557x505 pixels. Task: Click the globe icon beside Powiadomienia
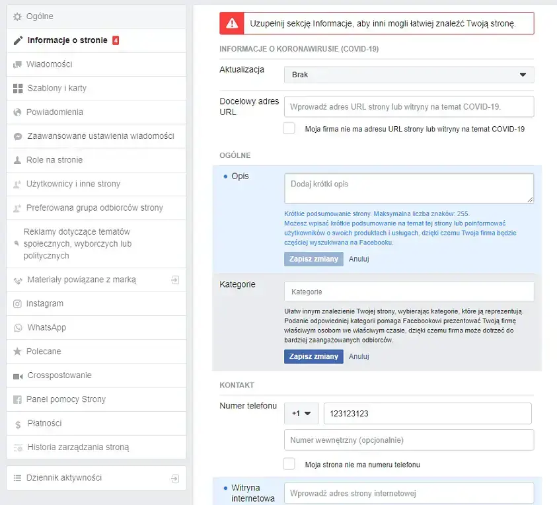tap(18, 112)
